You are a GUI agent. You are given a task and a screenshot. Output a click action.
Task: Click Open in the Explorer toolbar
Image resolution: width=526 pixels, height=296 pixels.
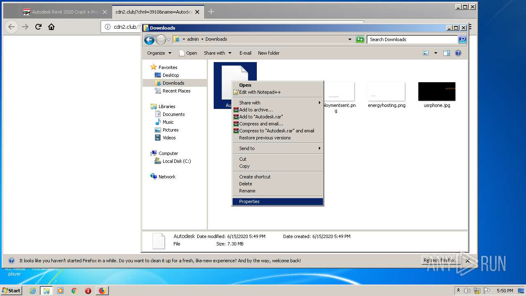(188, 53)
